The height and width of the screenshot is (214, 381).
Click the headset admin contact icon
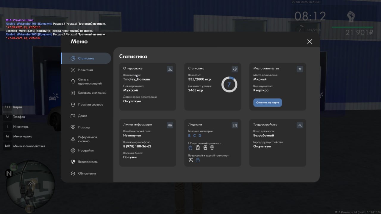pyautogui.click(x=73, y=81)
